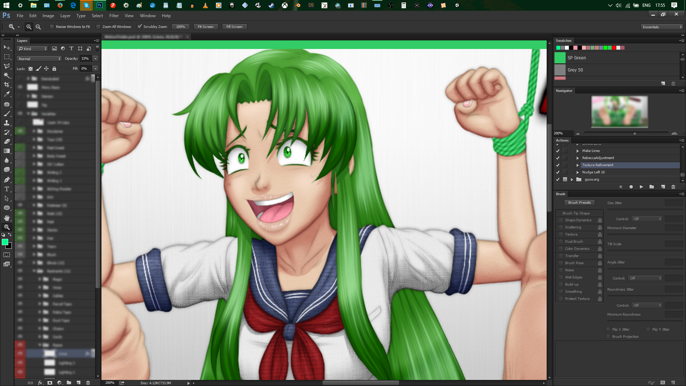Disable the Scrubby Zoom checkbox
686x386 pixels.
click(140, 27)
